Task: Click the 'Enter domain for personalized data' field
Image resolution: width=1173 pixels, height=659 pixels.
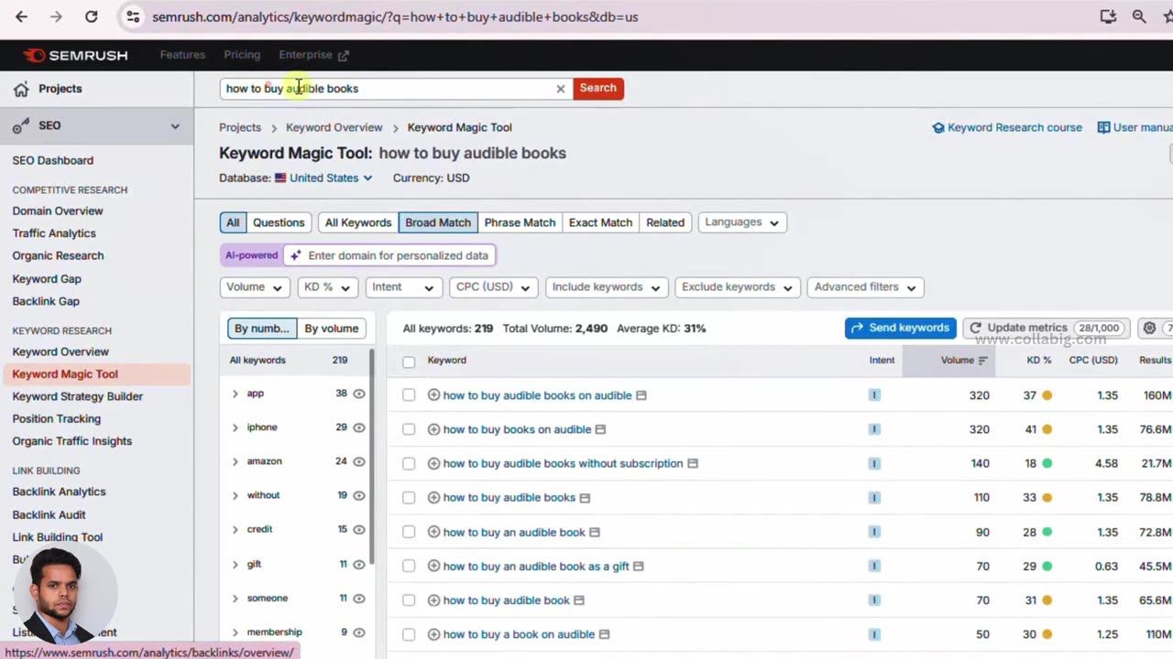Action: click(389, 255)
